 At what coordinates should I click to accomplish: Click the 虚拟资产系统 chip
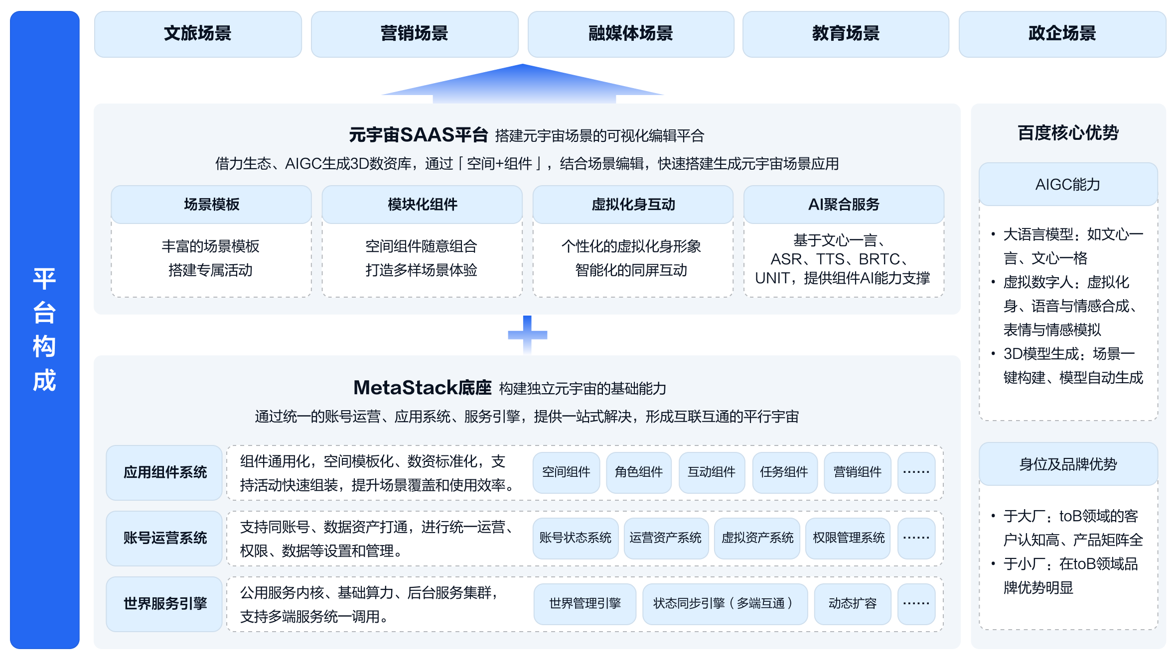pyautogui.click(x=757, y=538)
